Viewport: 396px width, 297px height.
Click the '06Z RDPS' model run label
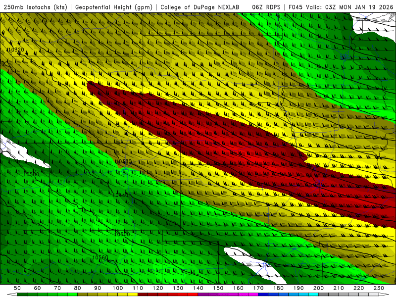[x=266, y=7]
